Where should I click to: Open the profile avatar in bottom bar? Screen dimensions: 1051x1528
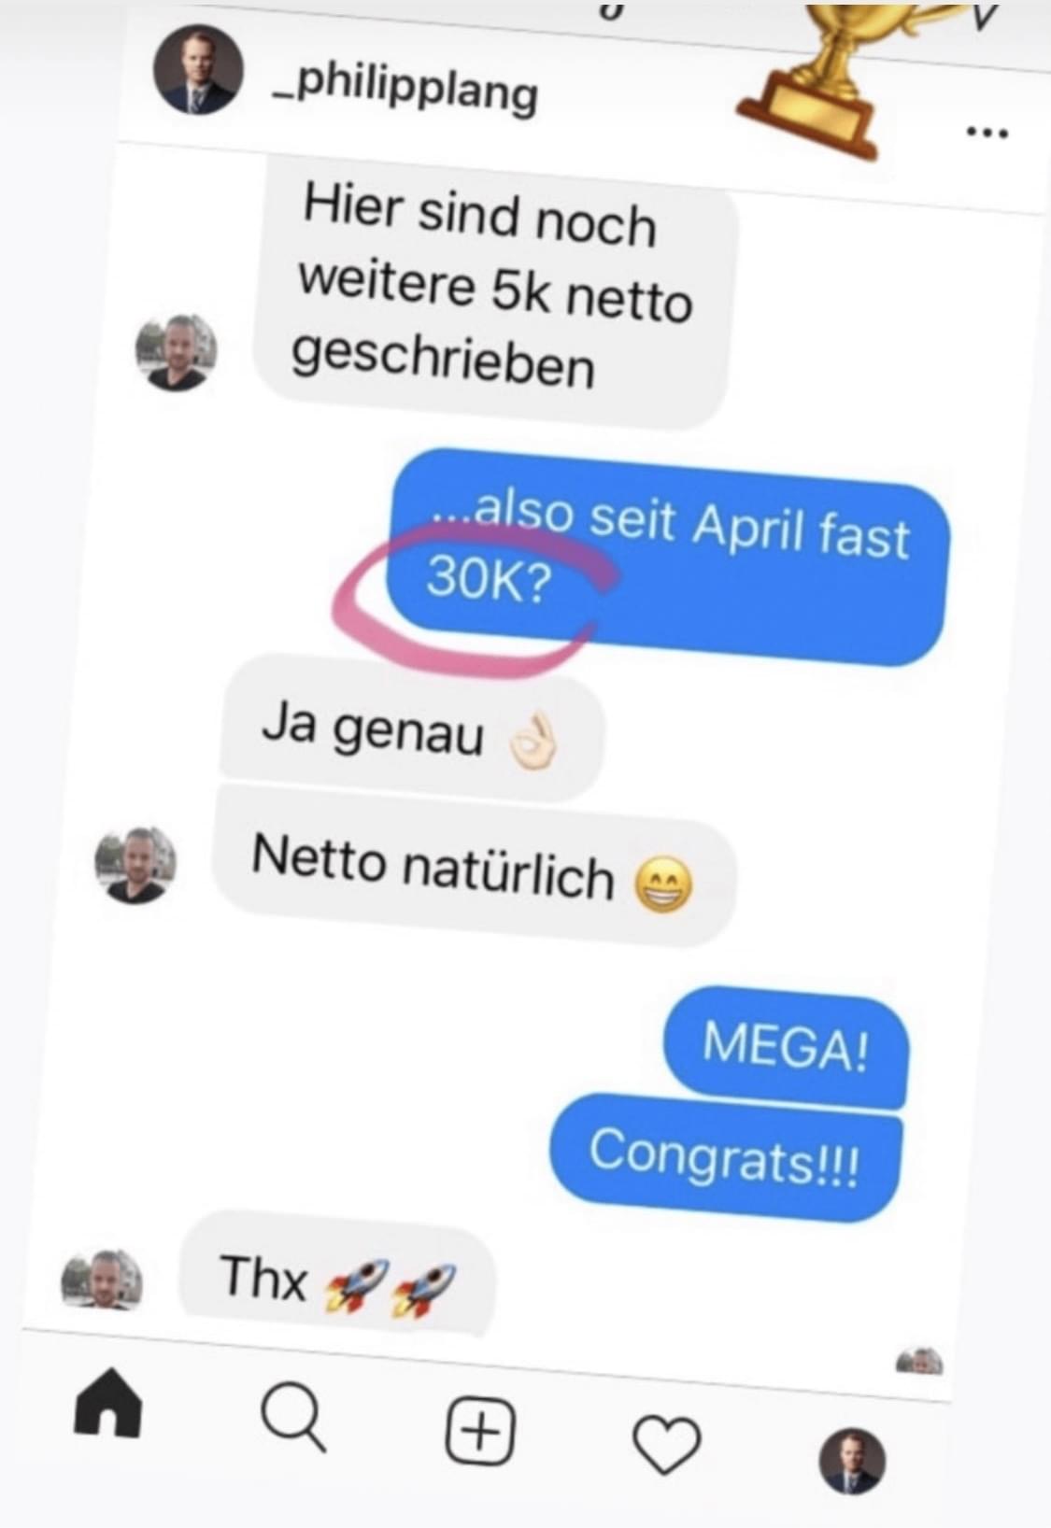[x=851, y=1460]
